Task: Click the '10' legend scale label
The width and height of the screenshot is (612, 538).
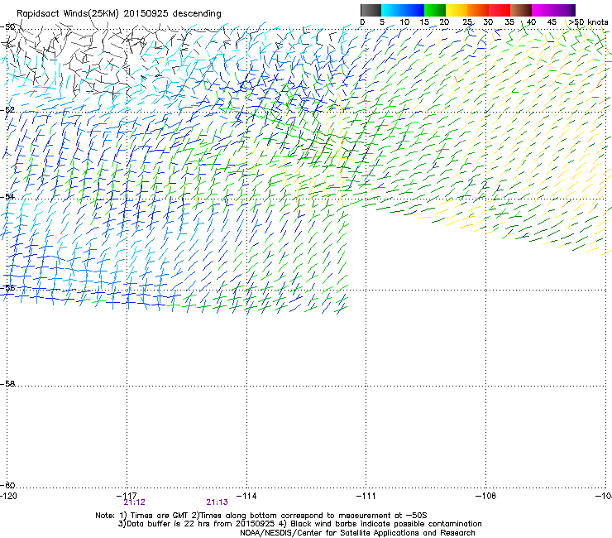Action: point(404,22)
